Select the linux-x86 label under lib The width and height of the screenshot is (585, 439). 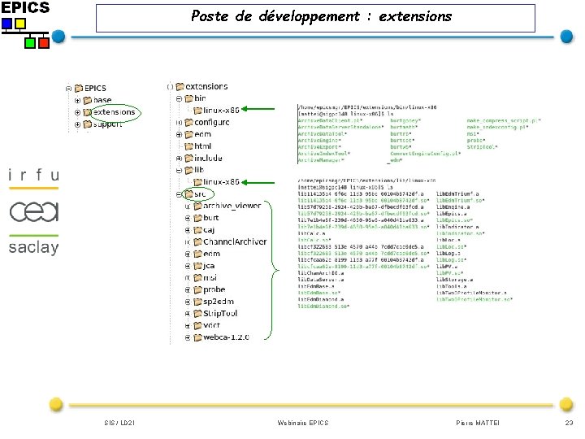tap(221, 182)
